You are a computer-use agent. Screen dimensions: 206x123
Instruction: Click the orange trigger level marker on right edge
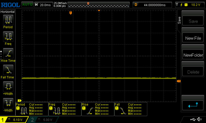(178, 81)
